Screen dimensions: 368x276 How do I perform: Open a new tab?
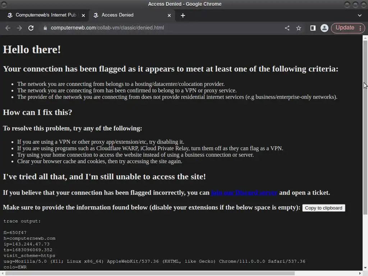tap(183, 15)
